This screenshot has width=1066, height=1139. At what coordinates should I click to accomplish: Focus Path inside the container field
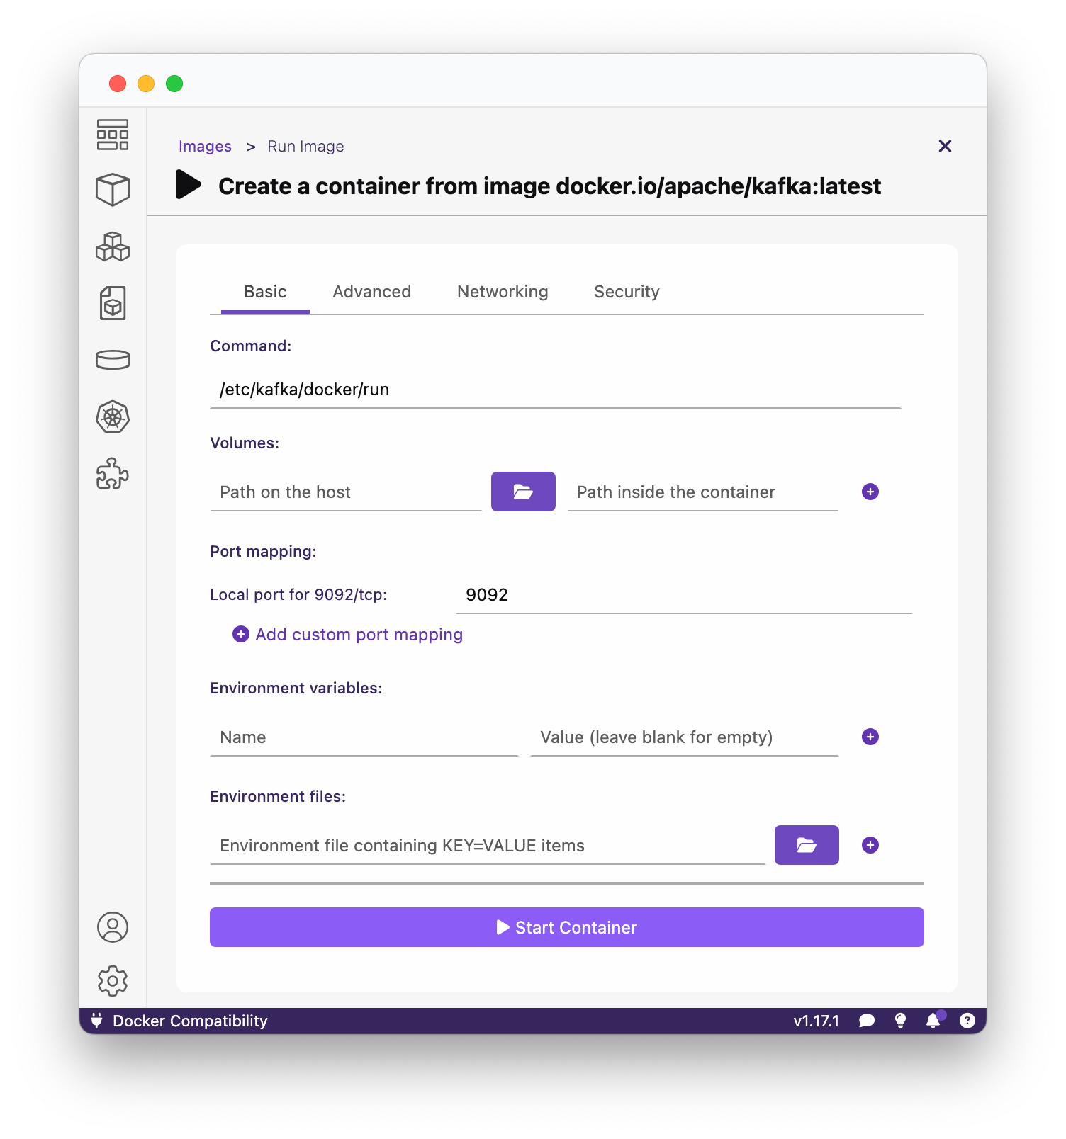tap(703, 492)
